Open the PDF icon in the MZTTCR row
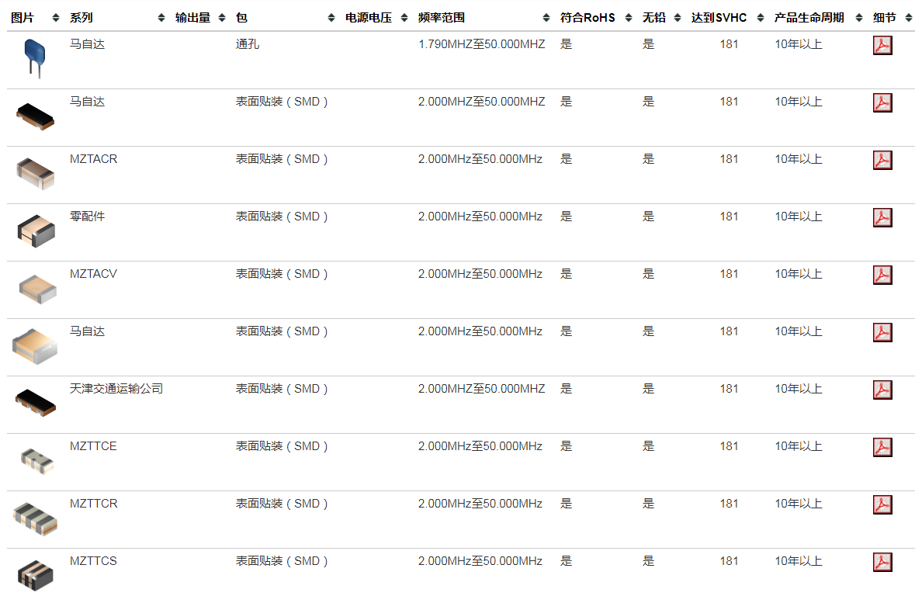This screenshot has height=603, width=915. 882,504
